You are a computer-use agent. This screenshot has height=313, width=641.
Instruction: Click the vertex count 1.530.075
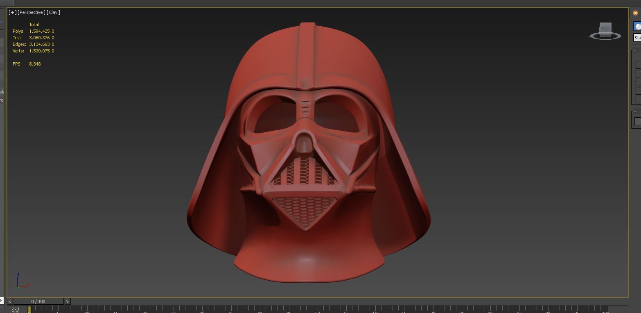[x=40, y=51]
